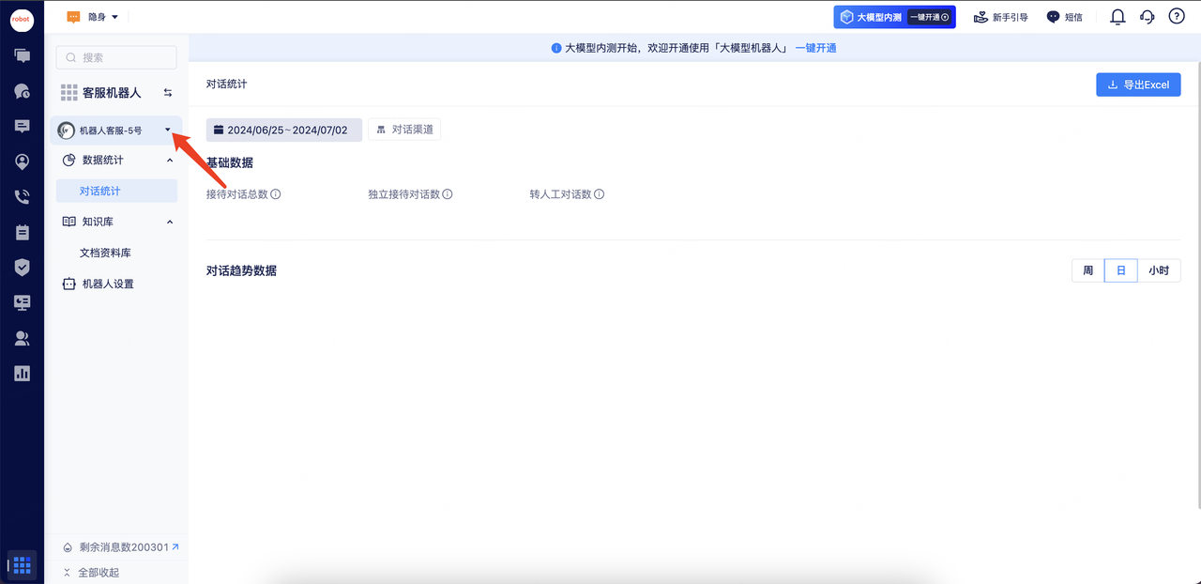The height and width of the screenshot is (584, 1201).
Task: Click the 搜索 search field
Action: (x=116, y=57)
